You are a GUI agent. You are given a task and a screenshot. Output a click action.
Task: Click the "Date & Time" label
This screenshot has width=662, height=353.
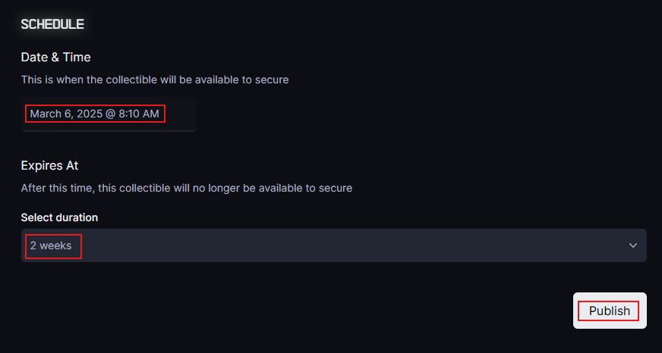pos(56,57)
